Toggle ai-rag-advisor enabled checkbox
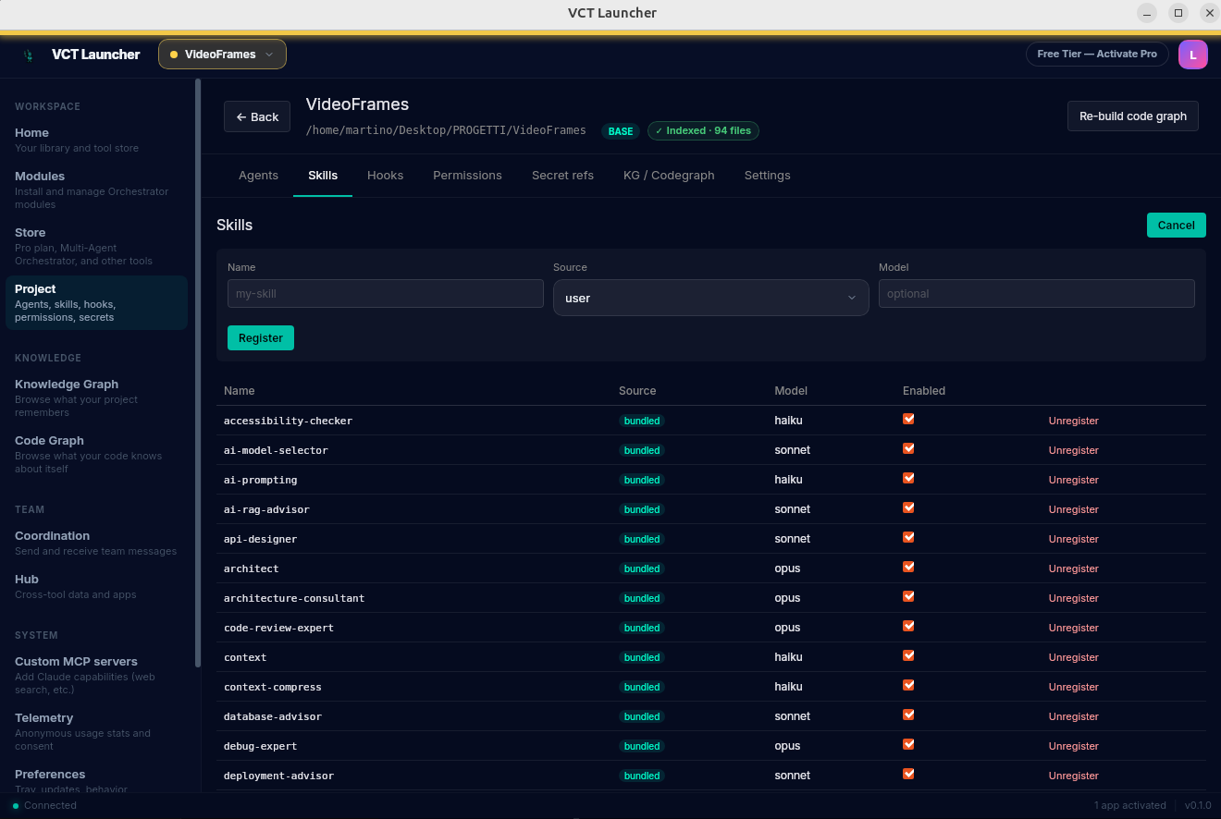Screen dimensions: 1221x819 point(908,507)
